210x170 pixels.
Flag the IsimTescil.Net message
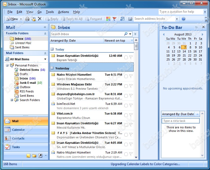(131, 105)
